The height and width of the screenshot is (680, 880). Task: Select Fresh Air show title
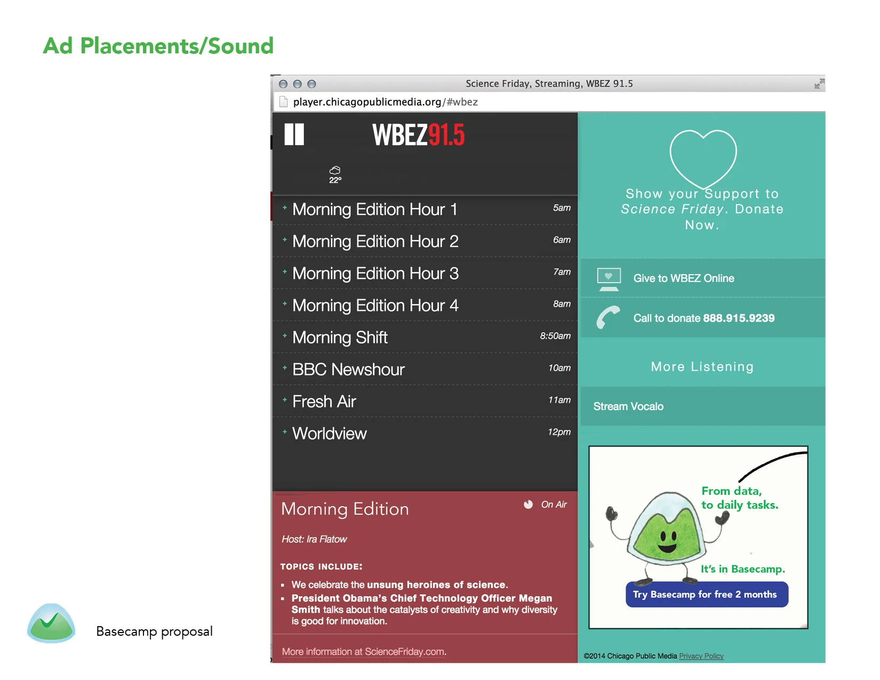[x=324, y=402]
